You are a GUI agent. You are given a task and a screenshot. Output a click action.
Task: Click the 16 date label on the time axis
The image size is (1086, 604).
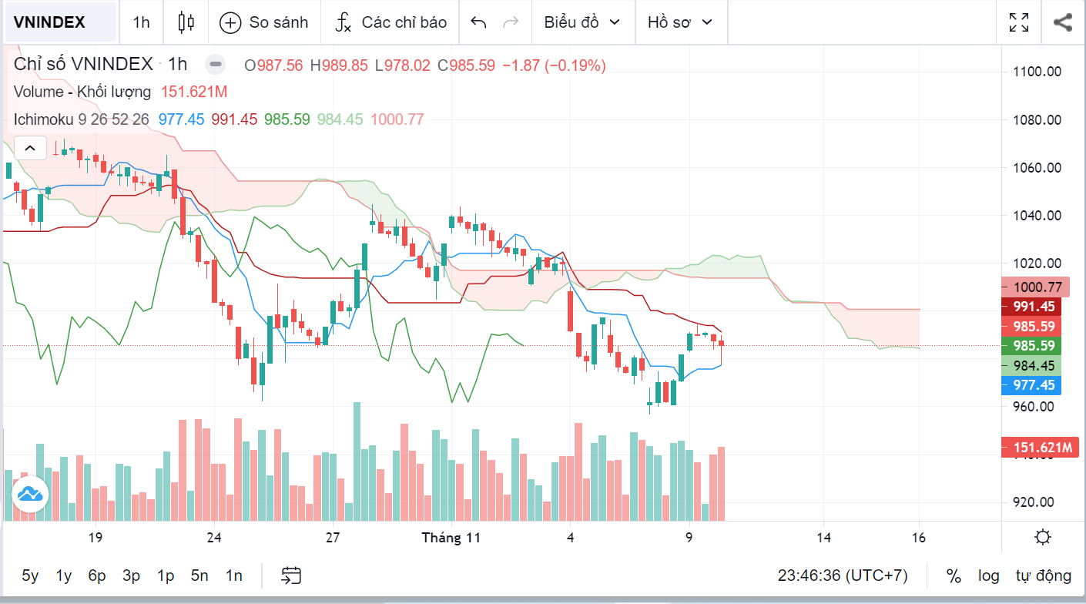919,538
